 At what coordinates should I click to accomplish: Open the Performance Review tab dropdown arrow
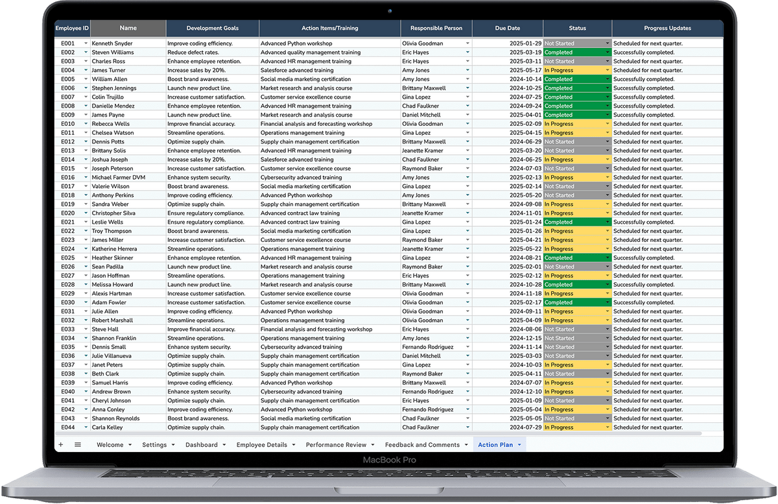point(373,445)
